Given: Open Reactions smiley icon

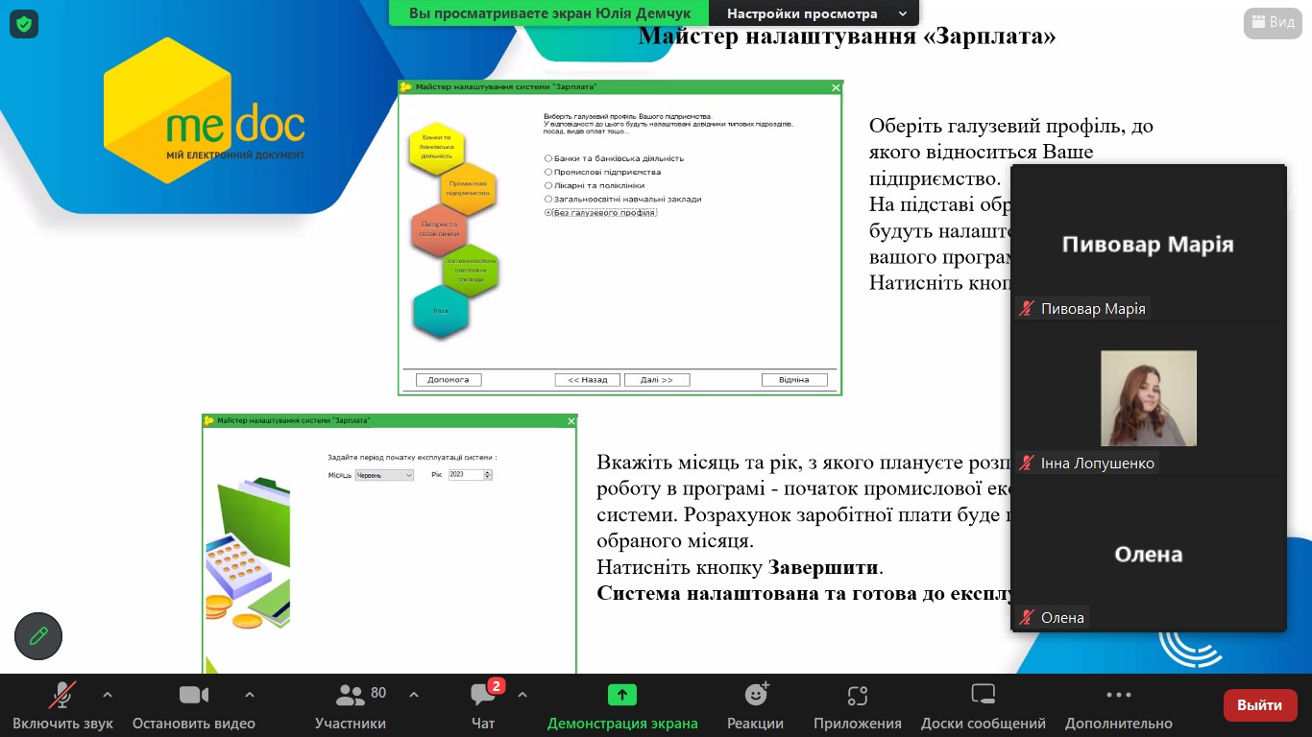Looking at the screenshot, I should tap(756, 694).
